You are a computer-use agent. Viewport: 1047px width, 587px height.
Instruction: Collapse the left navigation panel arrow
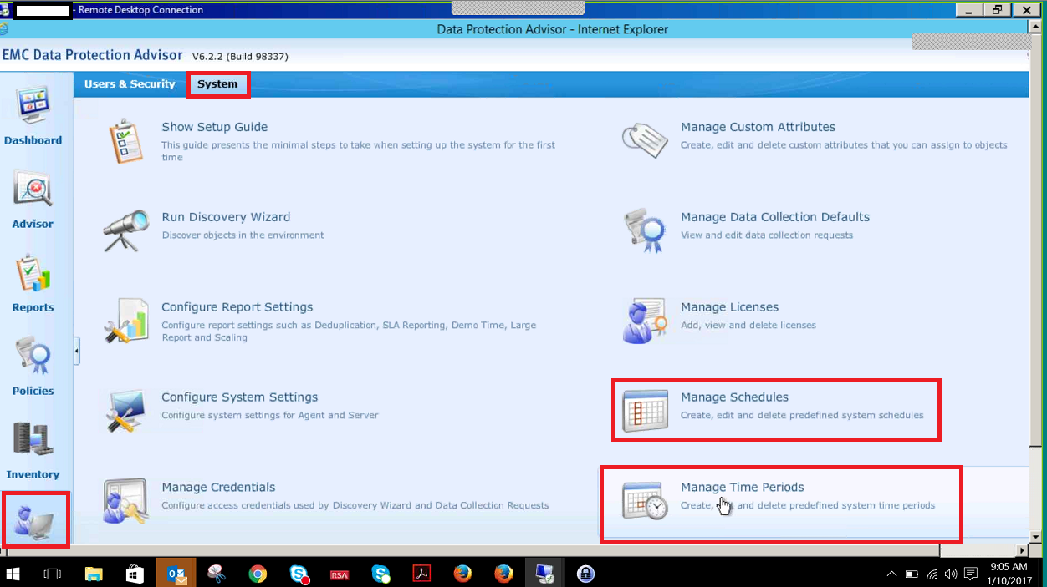tap(77, 352)
